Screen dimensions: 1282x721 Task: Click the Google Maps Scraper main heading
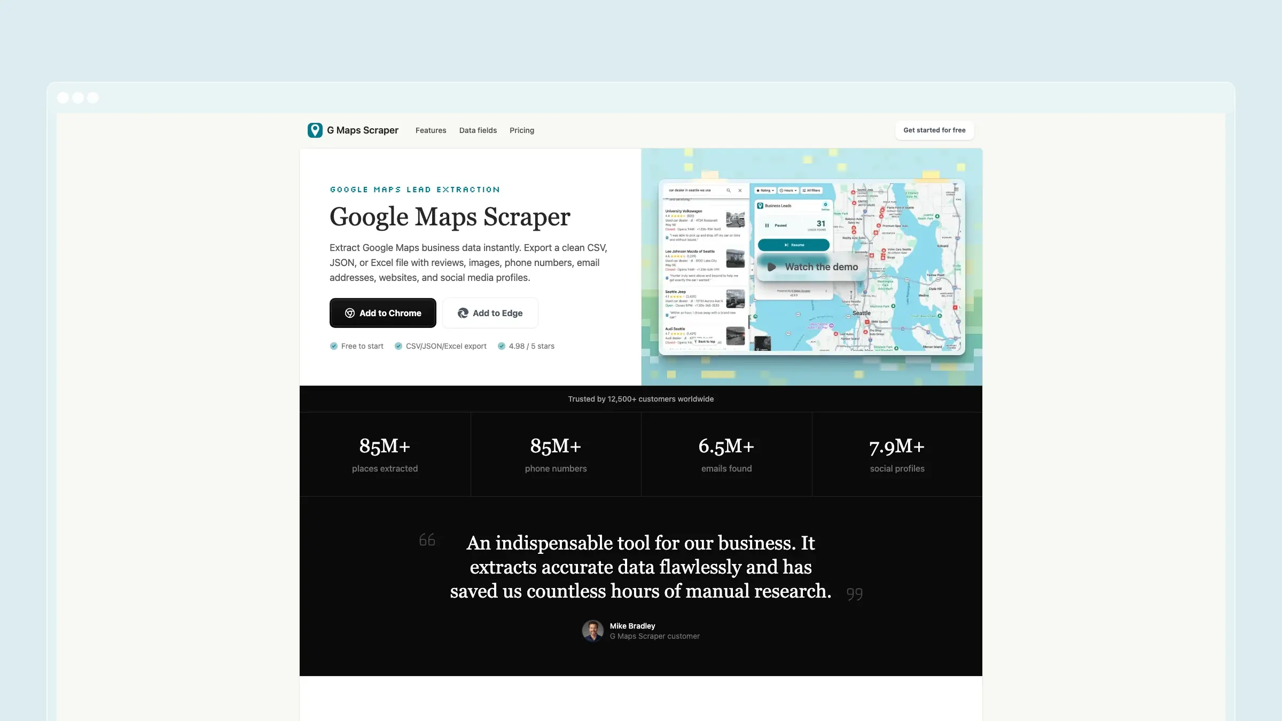point(450,217)
